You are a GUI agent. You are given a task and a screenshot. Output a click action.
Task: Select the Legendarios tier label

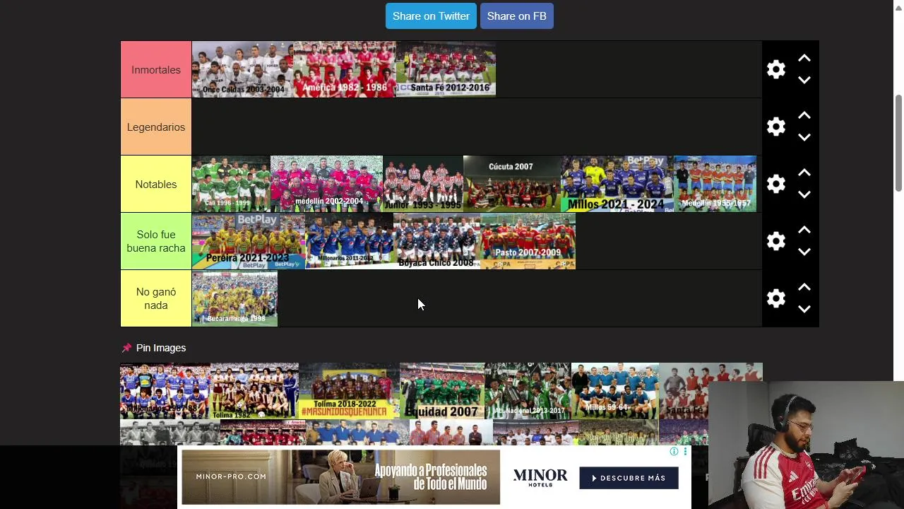pos(156,127)
